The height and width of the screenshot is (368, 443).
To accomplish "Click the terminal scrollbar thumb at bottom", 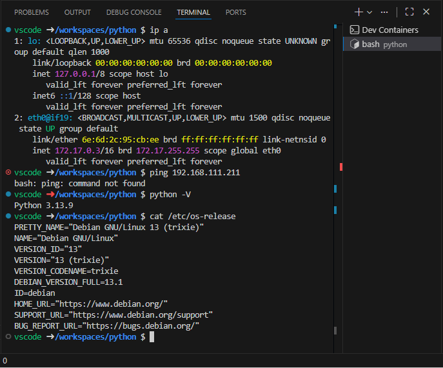I will 335,331.
